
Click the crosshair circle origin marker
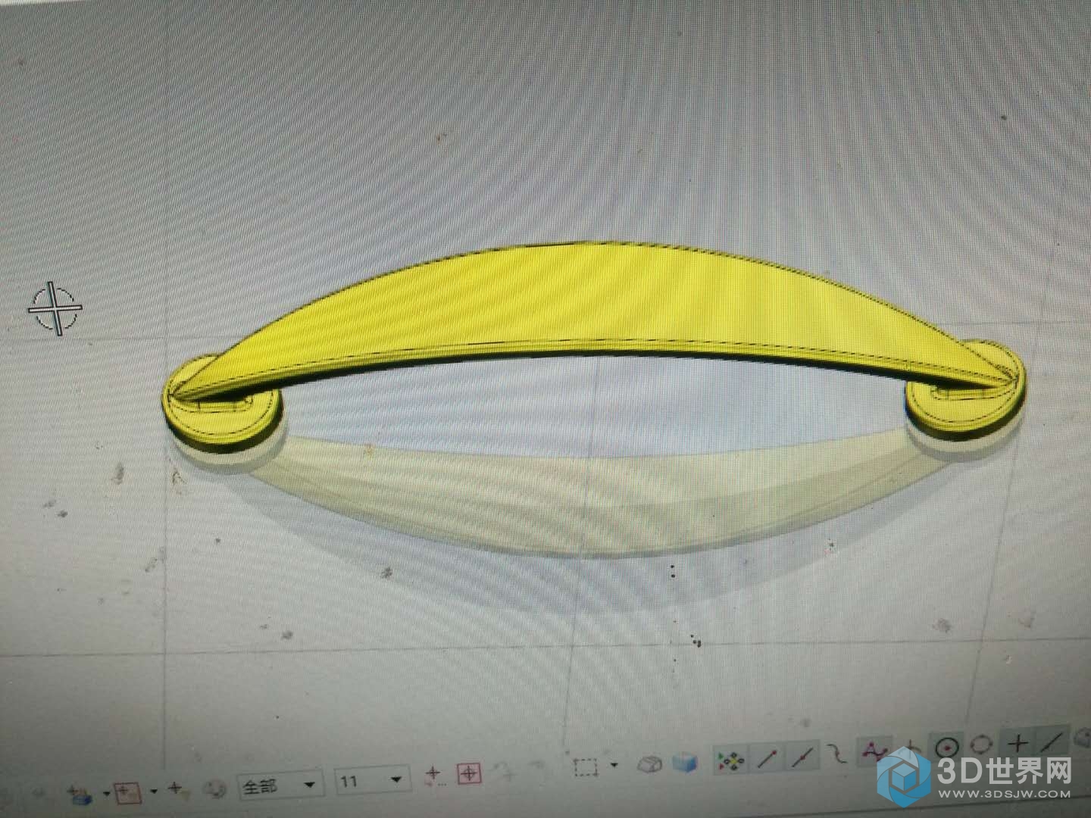click(56, 308)
